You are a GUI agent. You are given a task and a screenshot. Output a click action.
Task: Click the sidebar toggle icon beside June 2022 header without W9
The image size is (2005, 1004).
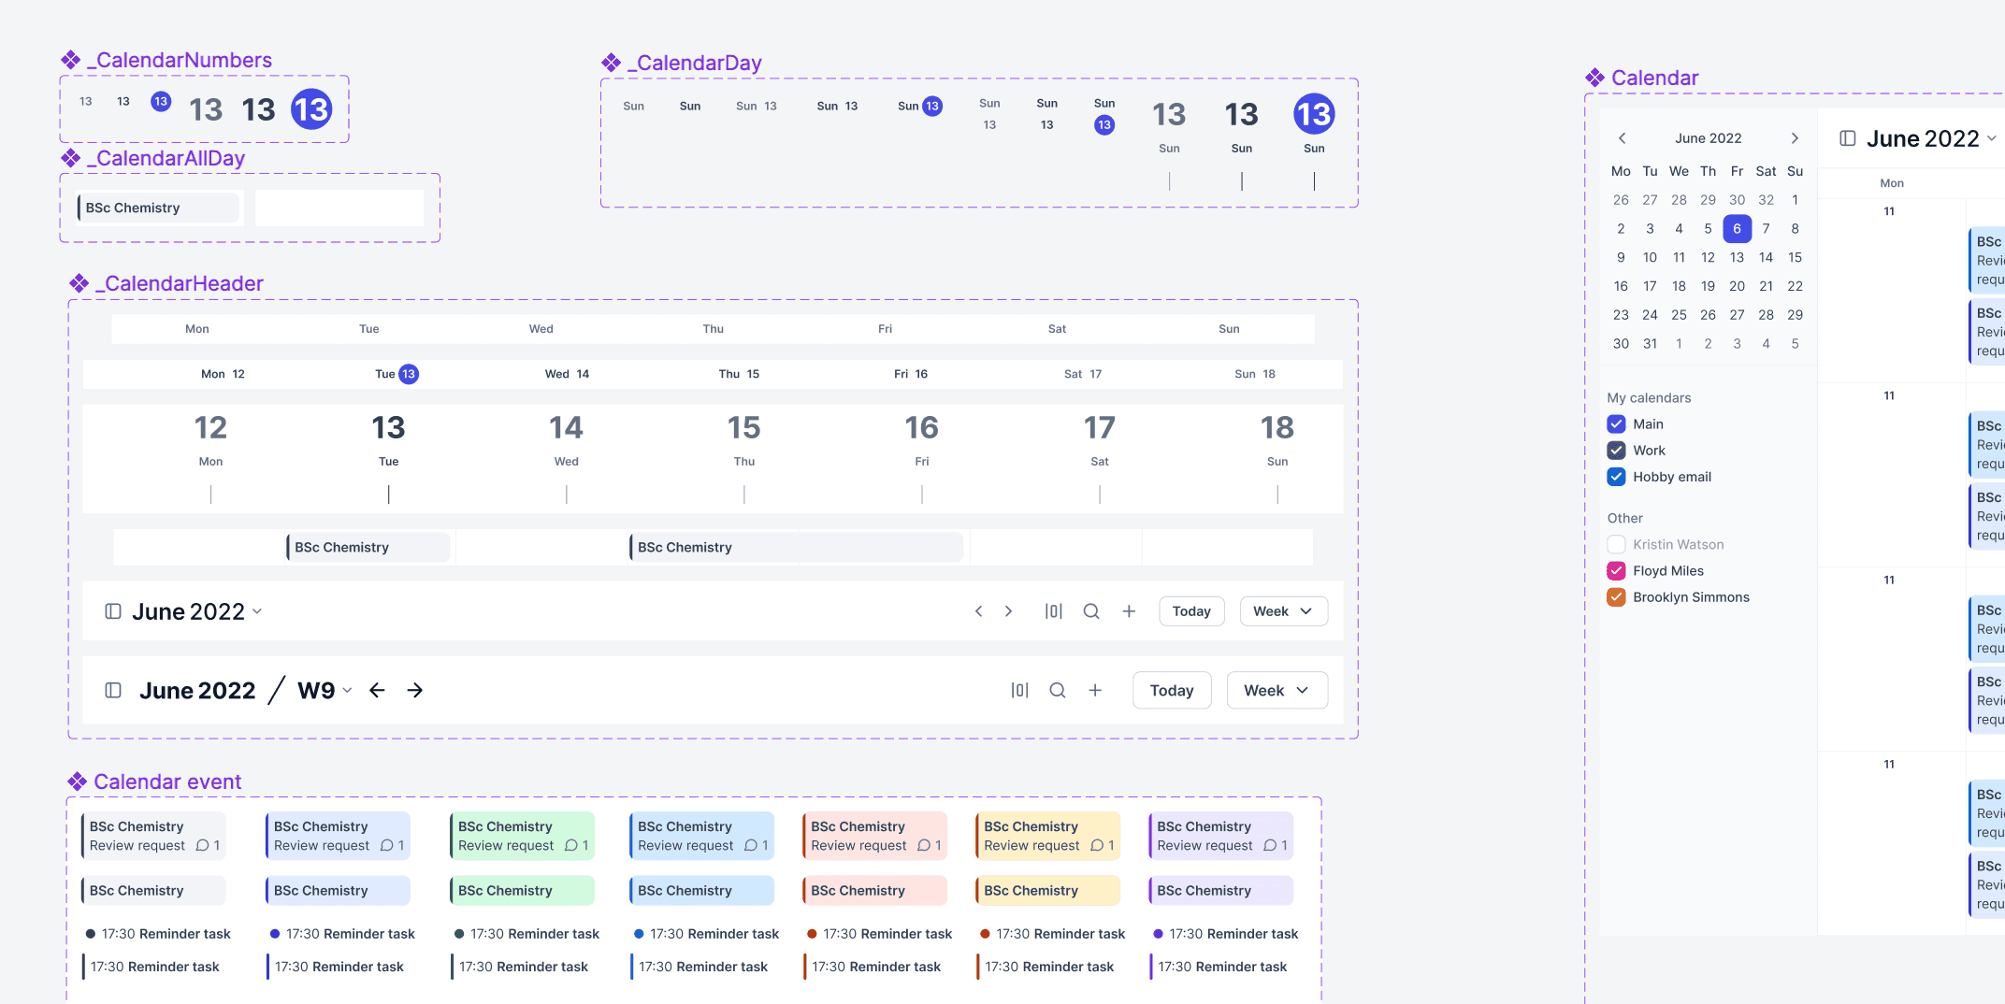coord(113,611)
